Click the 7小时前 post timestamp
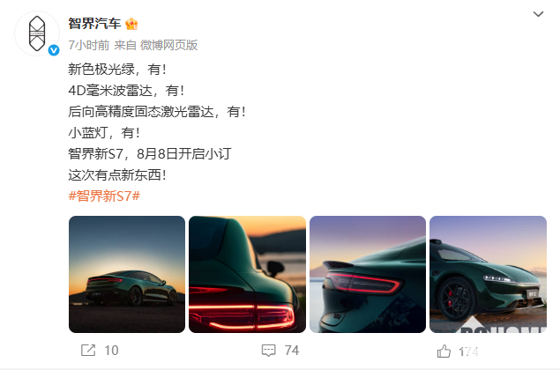Image resolution: width=560 pixels, height=370 pixels. pos(89,45)
